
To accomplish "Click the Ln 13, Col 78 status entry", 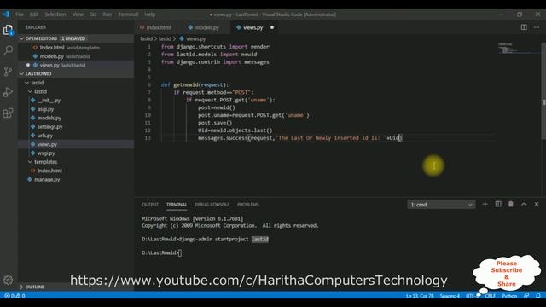I will click(x=420, y=296).
